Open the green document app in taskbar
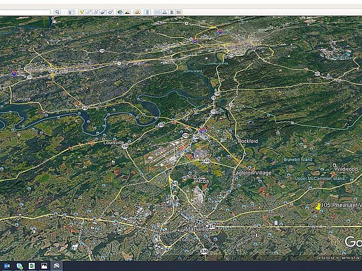Screen dimensions: 362x271 point(31,266)
